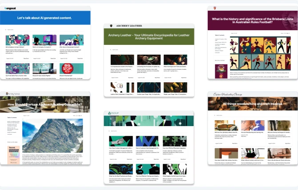Screen dimensions: 298x190
Task: Click Read more under bongocat's dog article
Action: click(x=80, y=59)
